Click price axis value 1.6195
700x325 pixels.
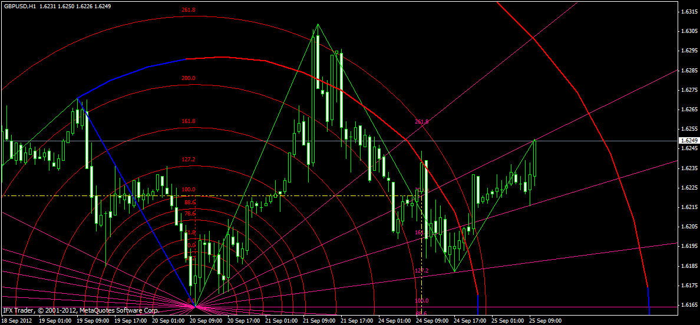[x=689, y=246]
